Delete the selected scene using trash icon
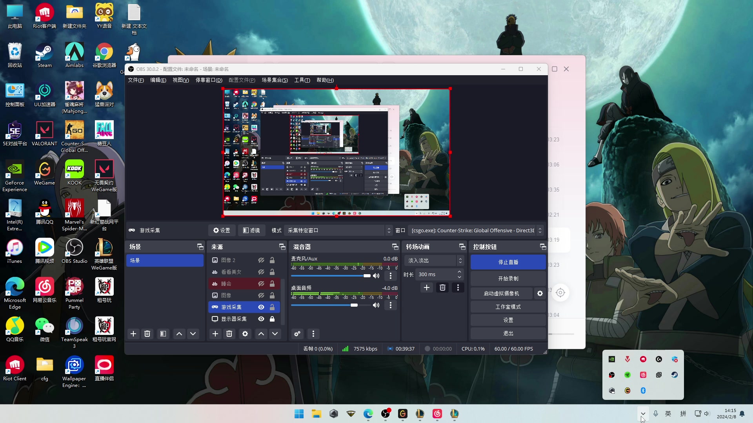This screenshot has height=423, width=753. click(x=147, y=334)
